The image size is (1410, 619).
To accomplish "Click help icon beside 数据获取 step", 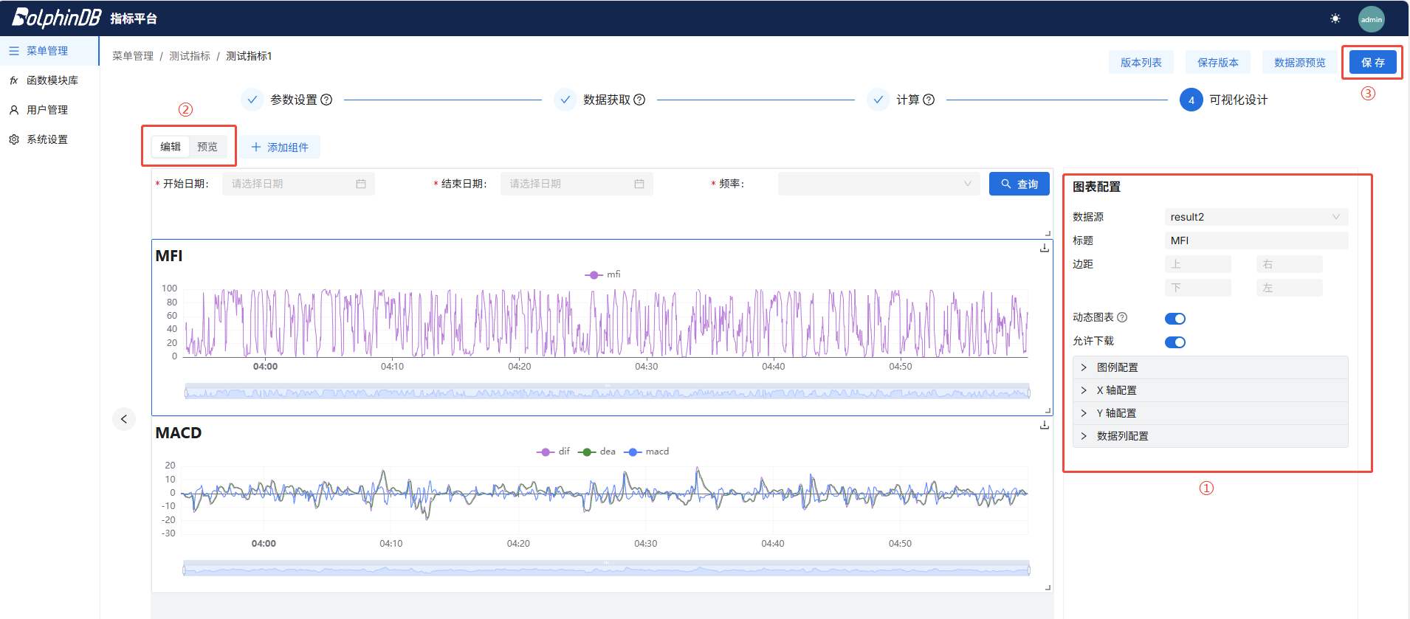I will (x=639, y=100).
